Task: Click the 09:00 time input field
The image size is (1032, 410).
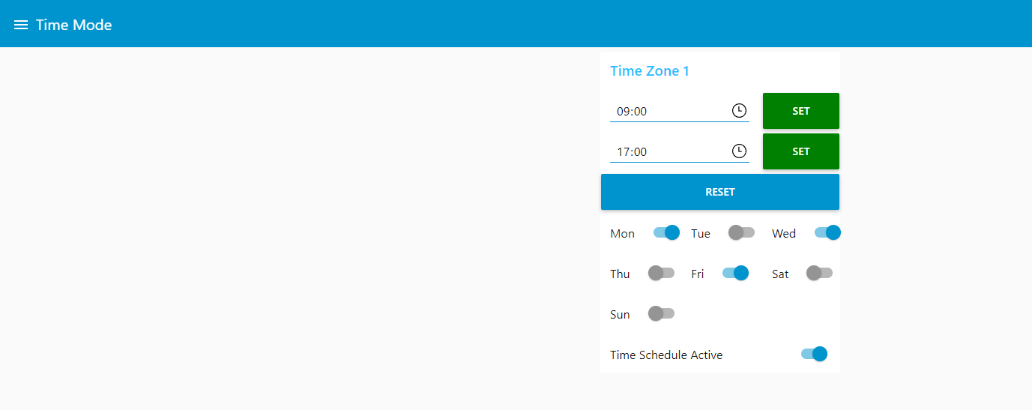Action: pos(667,111)
